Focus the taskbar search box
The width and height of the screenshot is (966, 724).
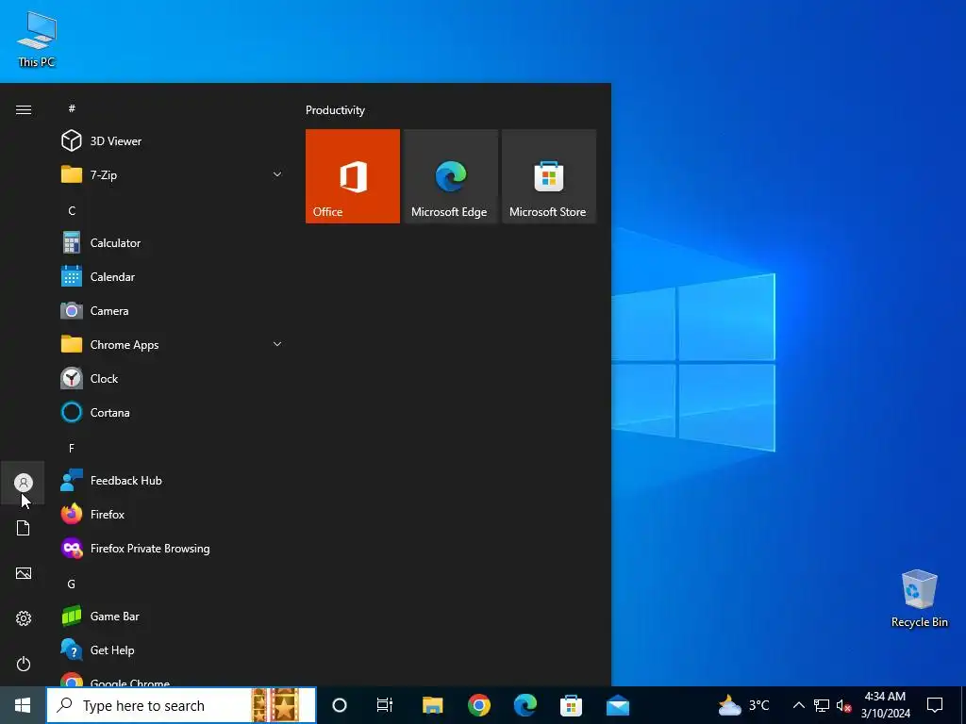tap(181, 705)
